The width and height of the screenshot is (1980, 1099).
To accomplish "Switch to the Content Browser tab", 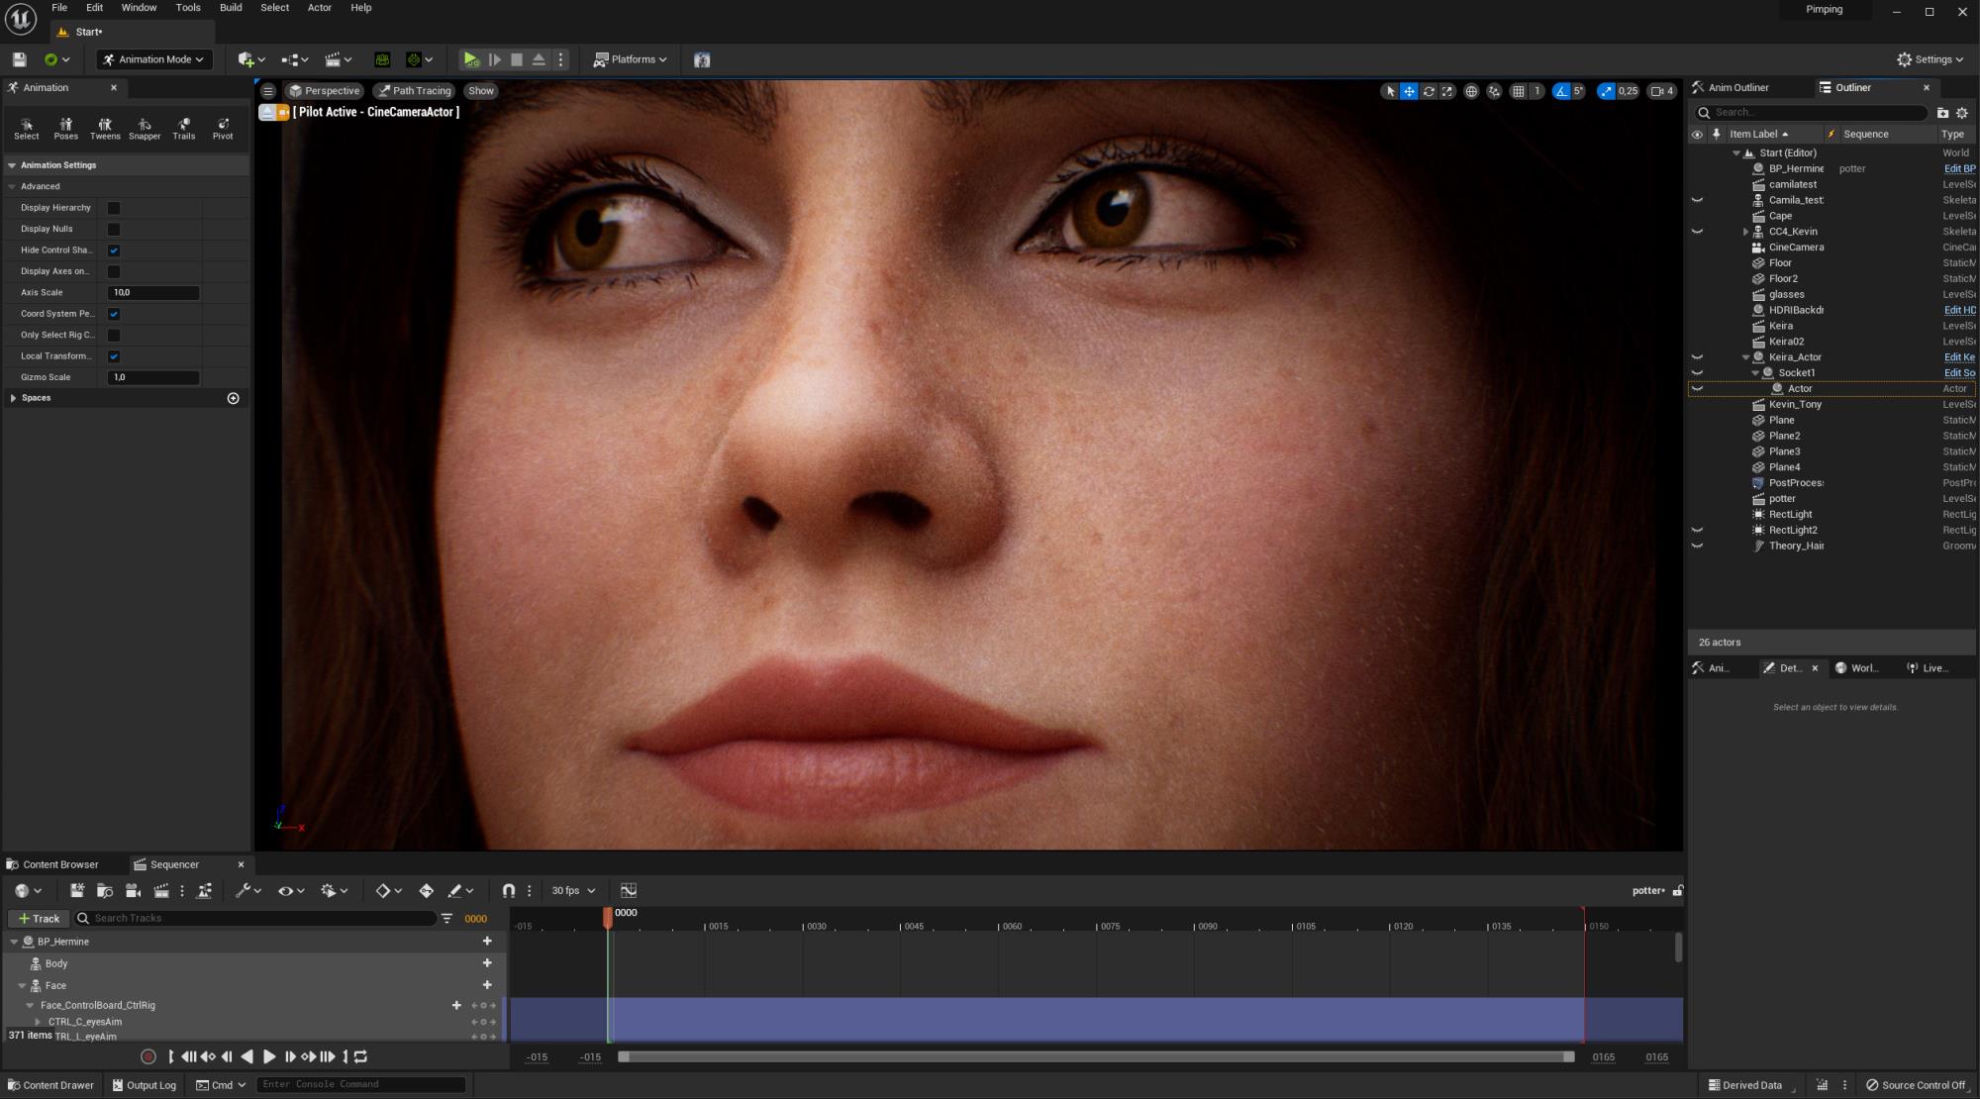I will click(x=60, y=864).
